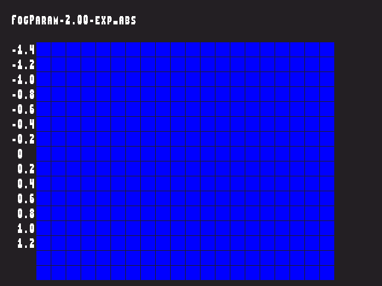Select the -1.2 row label
Viewport: 382px width, 286px height.
click(x=23, y=65)
